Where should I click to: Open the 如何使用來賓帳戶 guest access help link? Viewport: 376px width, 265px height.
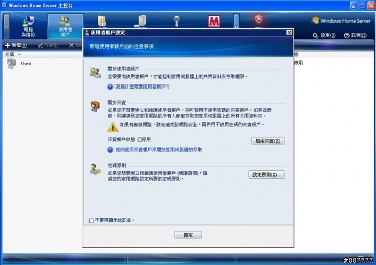[x=159, y=150]
